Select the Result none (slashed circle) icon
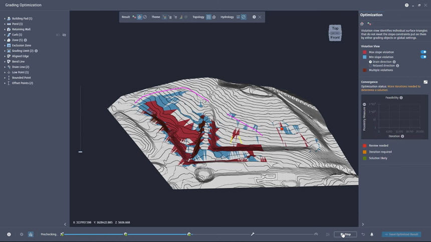Viewport: 431px width, 242px height. (x=145, y=17)
